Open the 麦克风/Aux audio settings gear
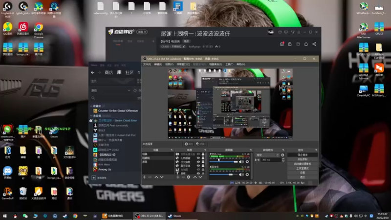Screen dimensions: 391x220 pos(247,162)
